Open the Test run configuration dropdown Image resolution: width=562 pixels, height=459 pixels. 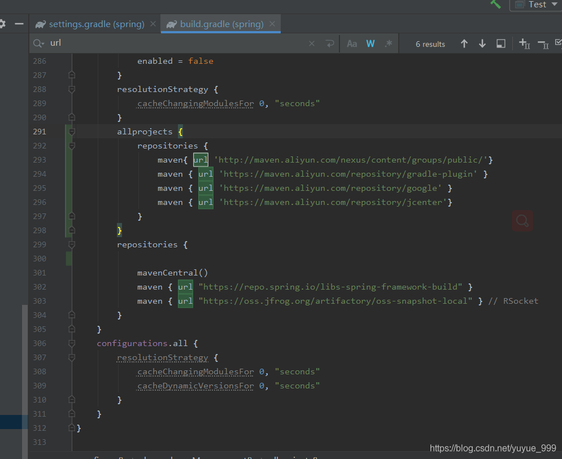point(535,5)
